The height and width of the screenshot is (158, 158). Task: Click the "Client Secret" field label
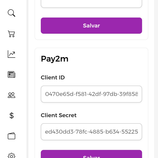tap(58, 115)
